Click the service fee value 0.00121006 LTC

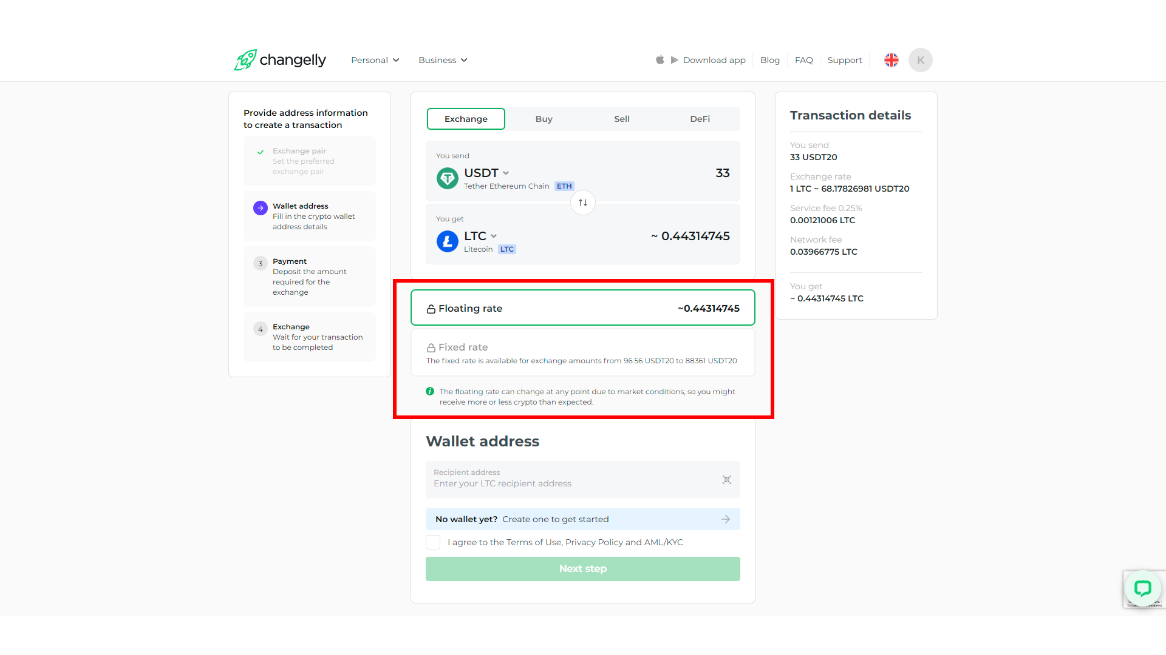(x=822, y=220)
